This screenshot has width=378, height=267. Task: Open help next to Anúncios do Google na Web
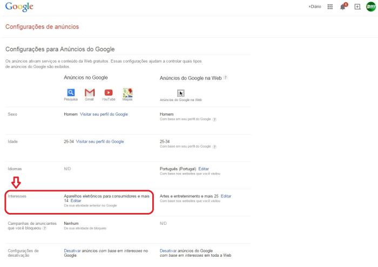225,78
